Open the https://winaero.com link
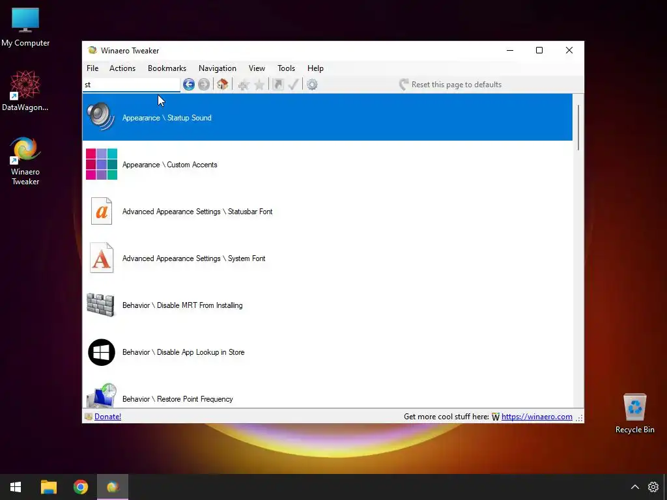The image size is (667, 500). (x=537, y=417)
